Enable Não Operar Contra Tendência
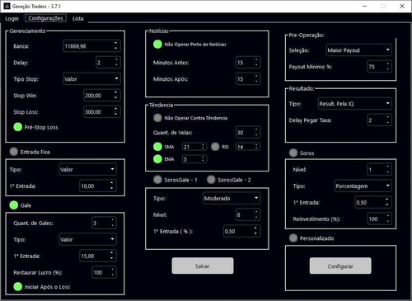Image resolution: width=412 pixels, height=301 pixels. [x=157, y=118]
